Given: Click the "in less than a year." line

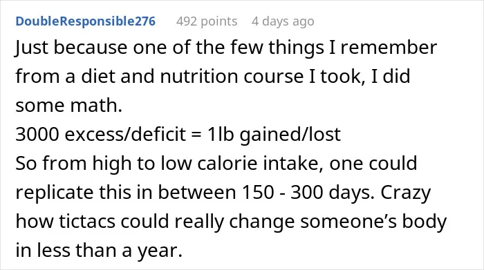Looking at the screenshot, I should pyautogui.click(x=99, y=250).
